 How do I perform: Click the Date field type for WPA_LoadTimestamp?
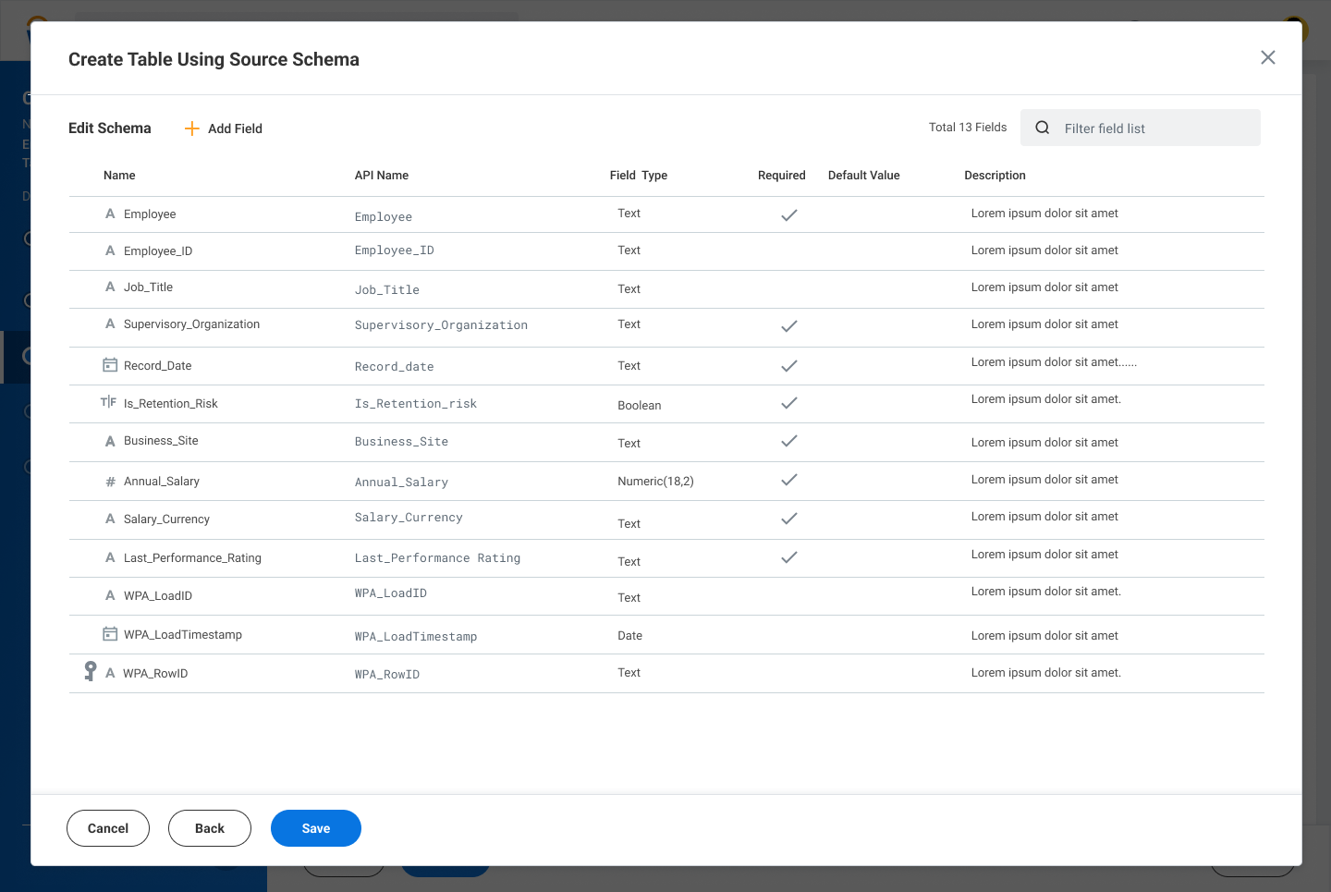pyautogui.click(x=630, y=635)
